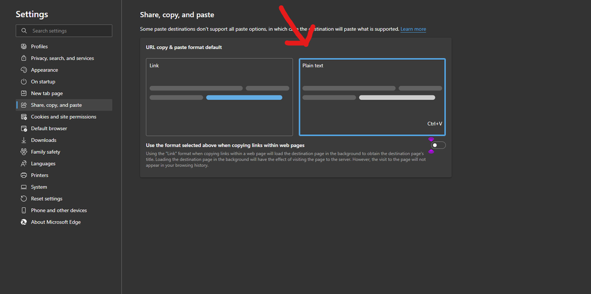Screen dimensions: 591x294
Task: Go to Default browser settings
Action: (64, 128)
